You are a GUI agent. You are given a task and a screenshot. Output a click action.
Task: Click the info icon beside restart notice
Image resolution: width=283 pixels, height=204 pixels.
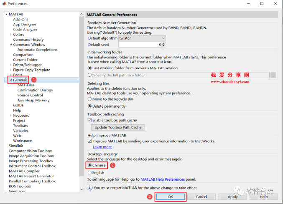pos(89,188)
